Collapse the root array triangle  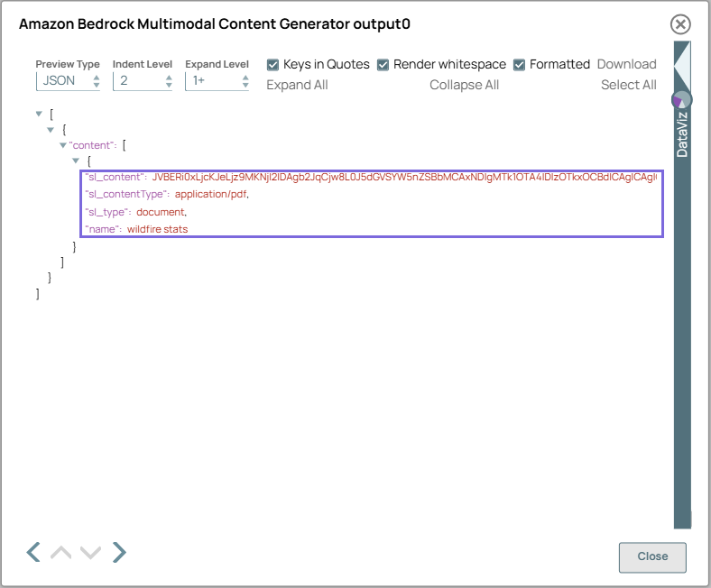coord(39,114)
